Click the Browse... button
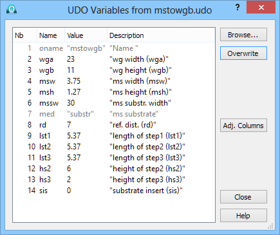Viewport: 280px width, 235px height. (243, 35)
